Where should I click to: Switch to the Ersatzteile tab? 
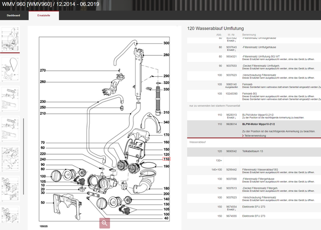click(44, 15)
